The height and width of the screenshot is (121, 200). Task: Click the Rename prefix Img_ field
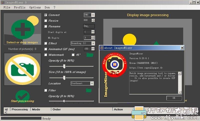click(89, 26)
